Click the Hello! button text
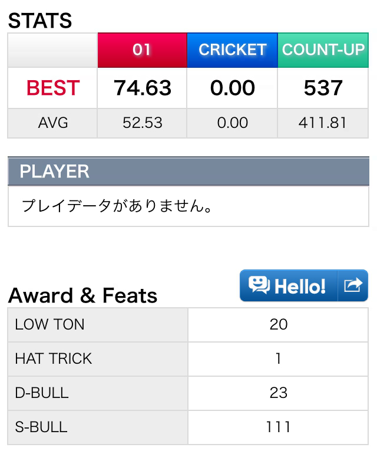Image resolution: width=377 pixels, height=454 pixels. pyautogui.click(x=300, y=287)
